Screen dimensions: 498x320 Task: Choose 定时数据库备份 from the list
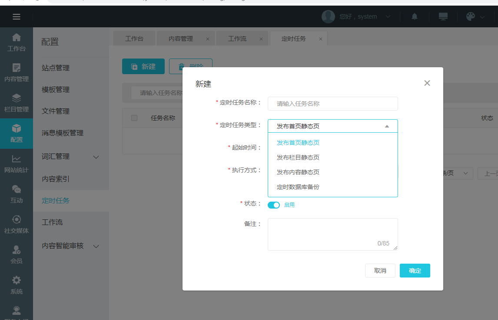(298, 187)
